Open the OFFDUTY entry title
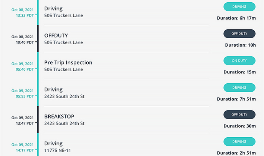 [56, 36]
